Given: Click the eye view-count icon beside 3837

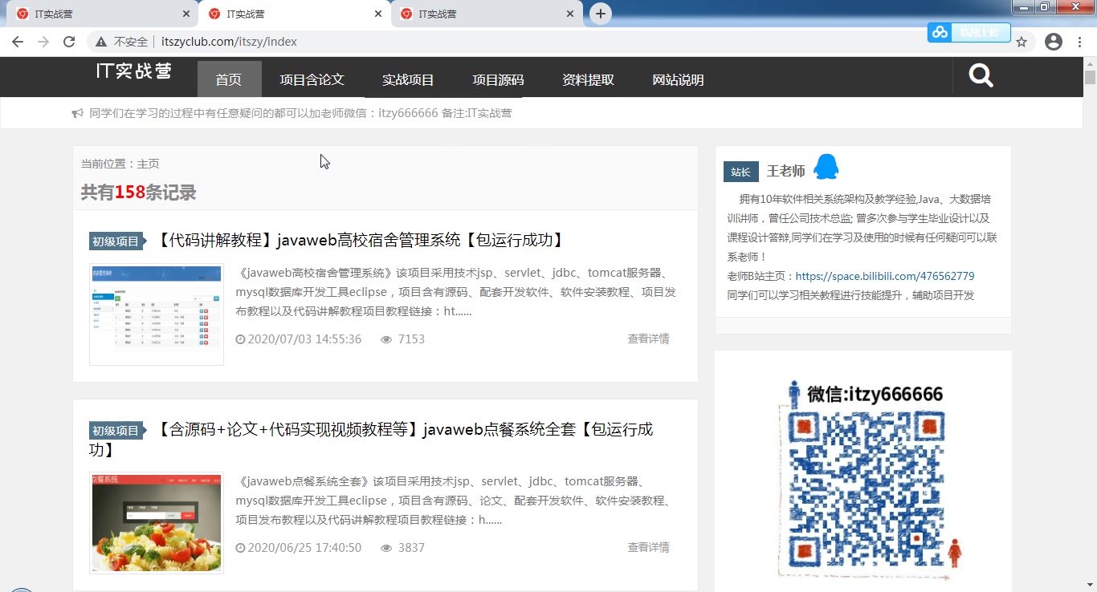Looking at the screenshot, I should point(386,548).
